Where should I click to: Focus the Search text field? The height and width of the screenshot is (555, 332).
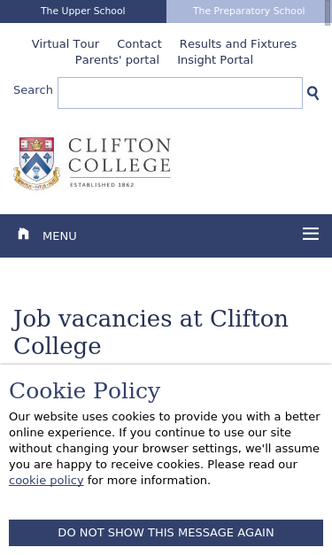click(180, 93)
